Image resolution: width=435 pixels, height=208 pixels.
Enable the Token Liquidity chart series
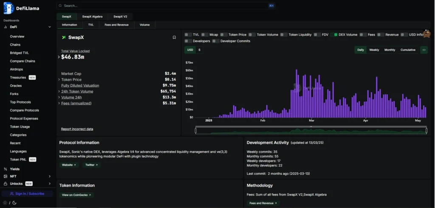pyautogui.click(x=284, y=35)
